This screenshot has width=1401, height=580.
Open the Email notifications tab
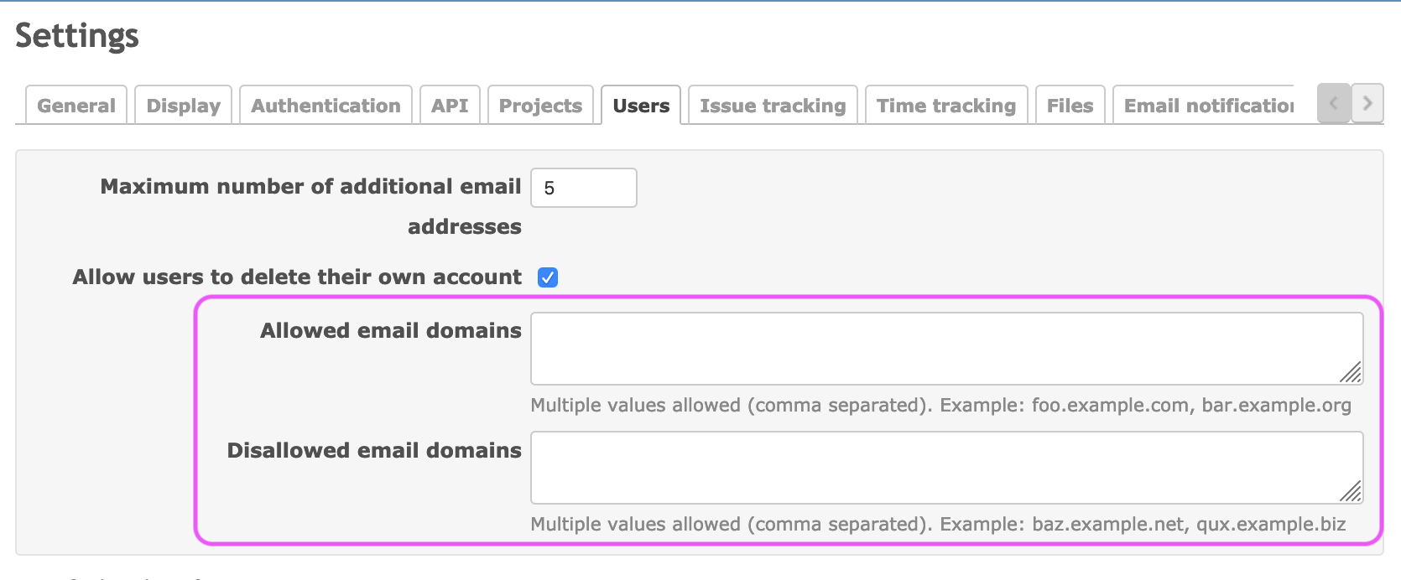click(1206, 106)
